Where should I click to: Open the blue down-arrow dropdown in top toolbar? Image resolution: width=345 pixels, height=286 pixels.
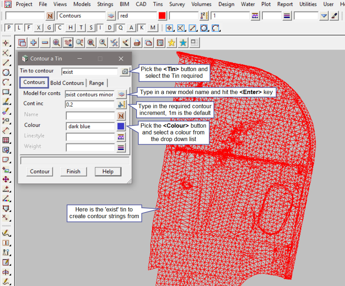(324, 16)
